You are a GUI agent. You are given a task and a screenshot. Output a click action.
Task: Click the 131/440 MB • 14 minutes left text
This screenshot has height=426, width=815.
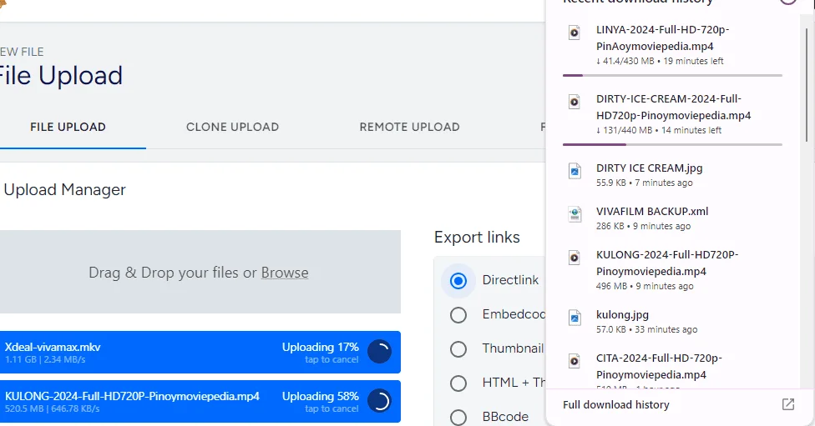[x=659, y=130]
